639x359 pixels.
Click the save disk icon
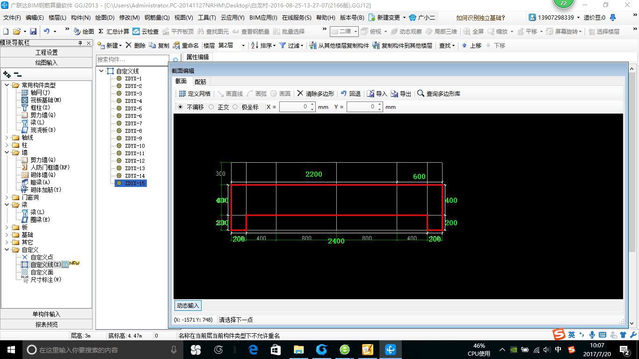[x=33, y=31]
